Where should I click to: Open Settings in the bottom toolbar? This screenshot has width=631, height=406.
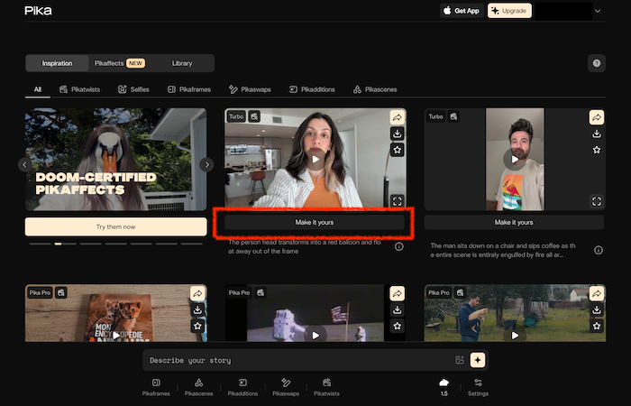479,388
